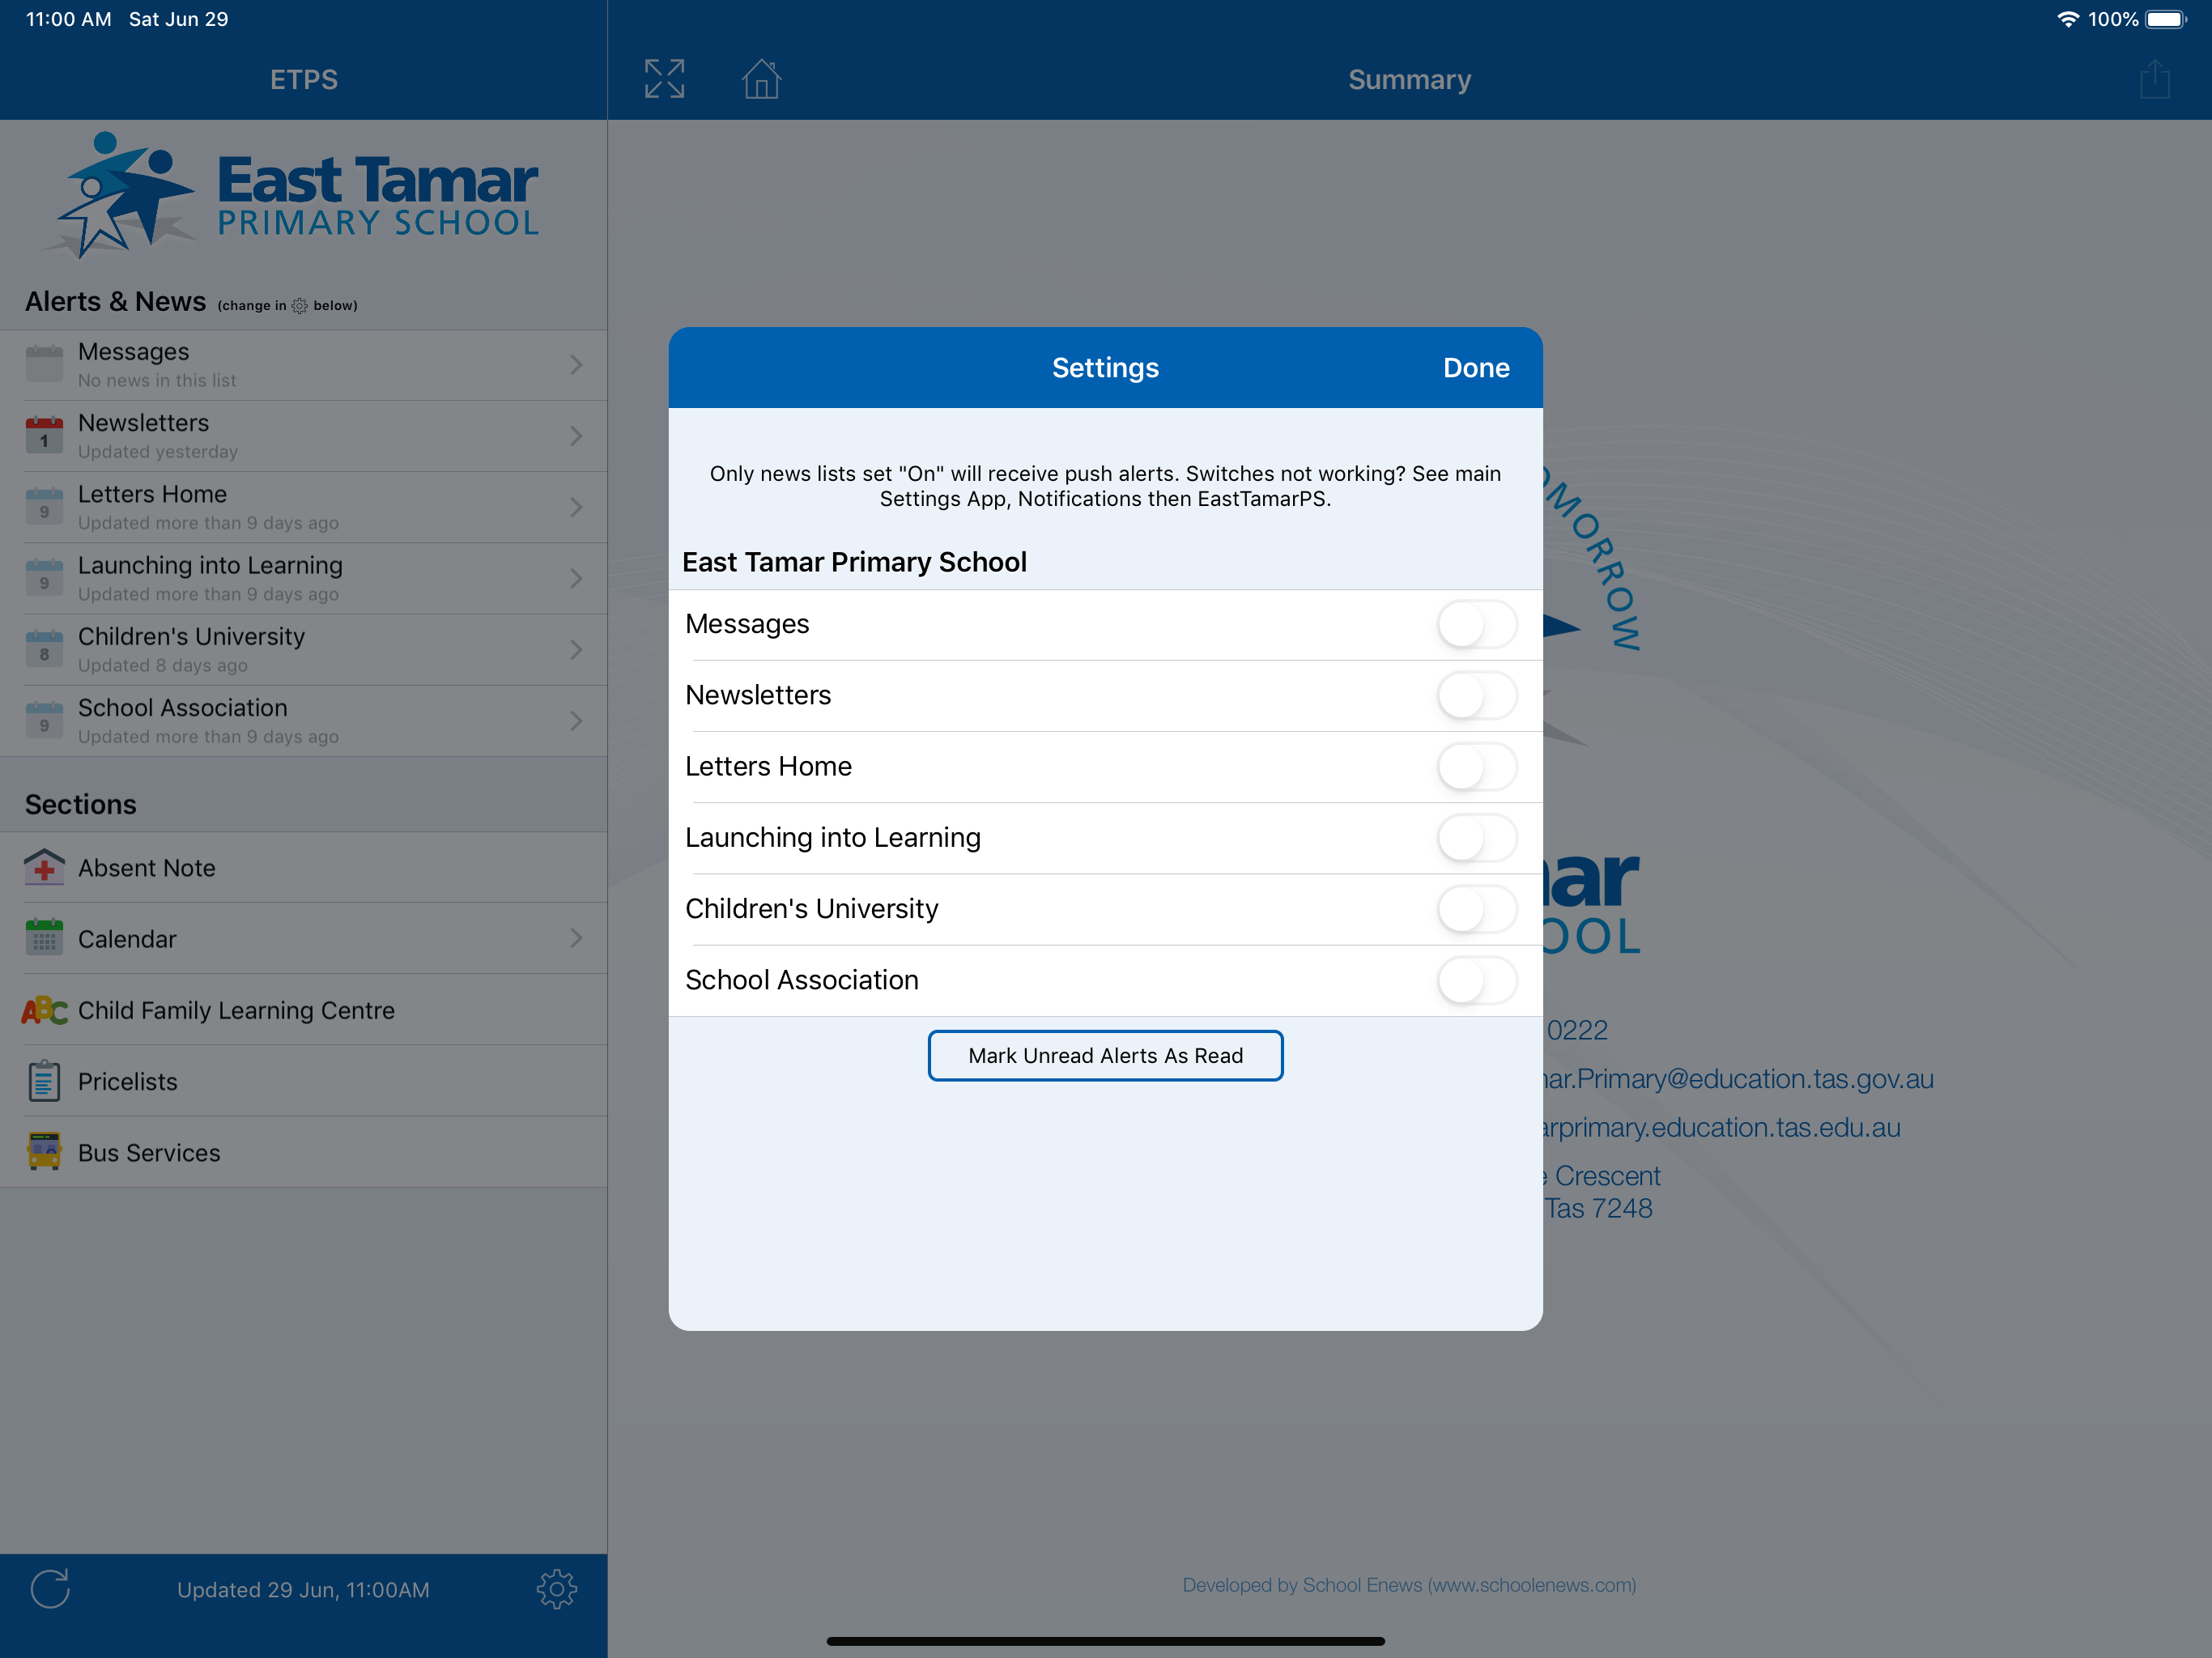Select Newsletters updated yesterday item
The height and width of the screenshot is (1658, 2212).
[303, 436]
